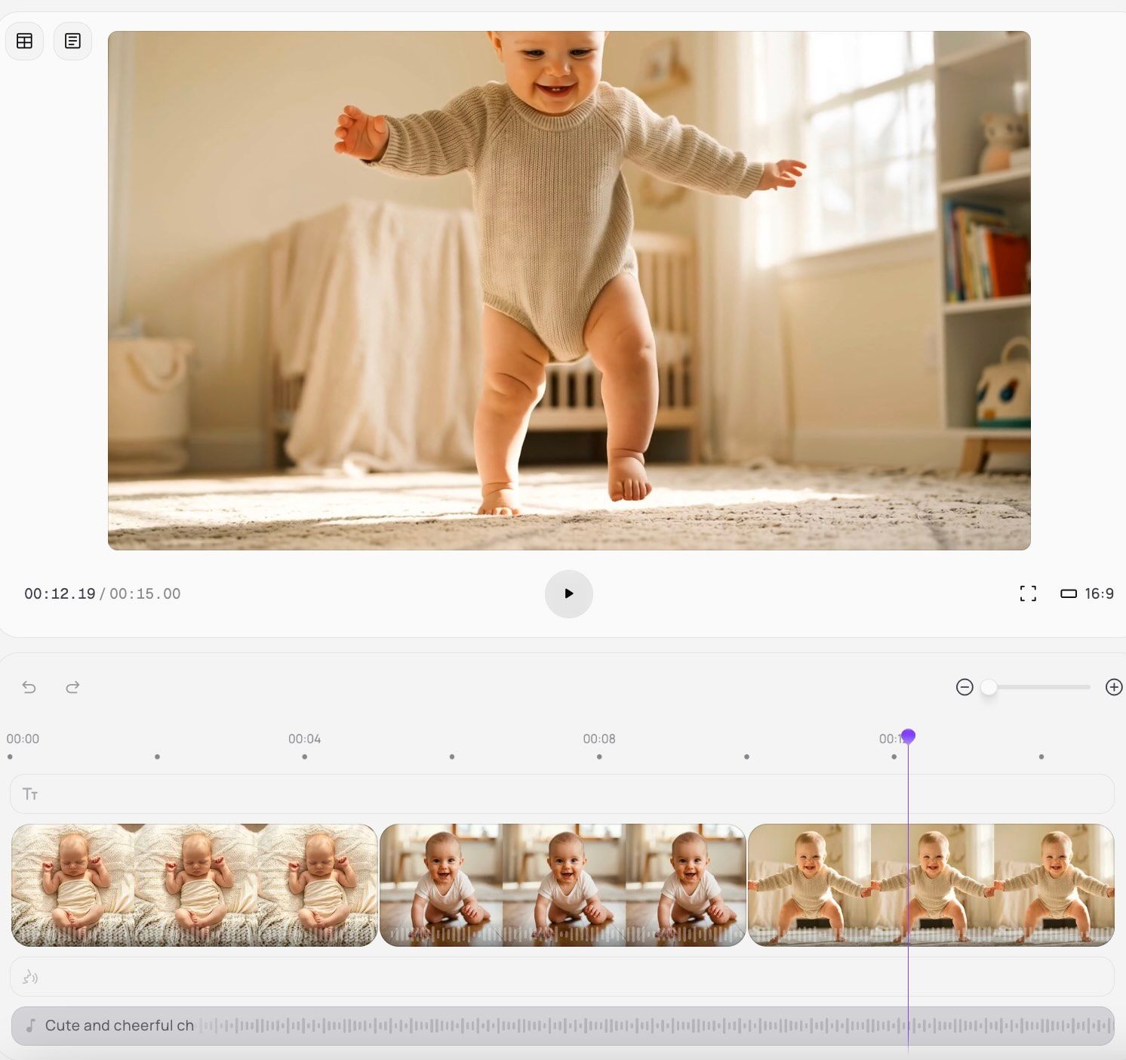Click the video preview canvas
Viewport: 1126px width, 1060px height.
pos(568,290)
